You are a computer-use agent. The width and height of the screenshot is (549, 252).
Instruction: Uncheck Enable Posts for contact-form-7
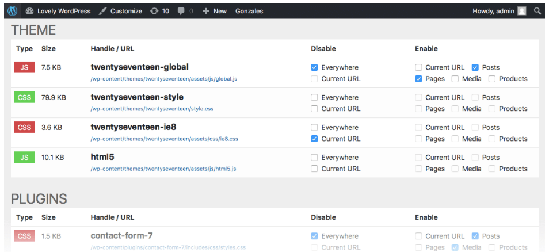click(475, 236)
